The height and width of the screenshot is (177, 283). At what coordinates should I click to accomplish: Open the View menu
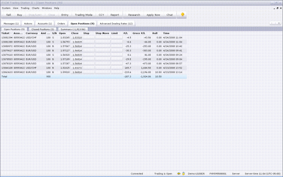[x=15, y=8]
